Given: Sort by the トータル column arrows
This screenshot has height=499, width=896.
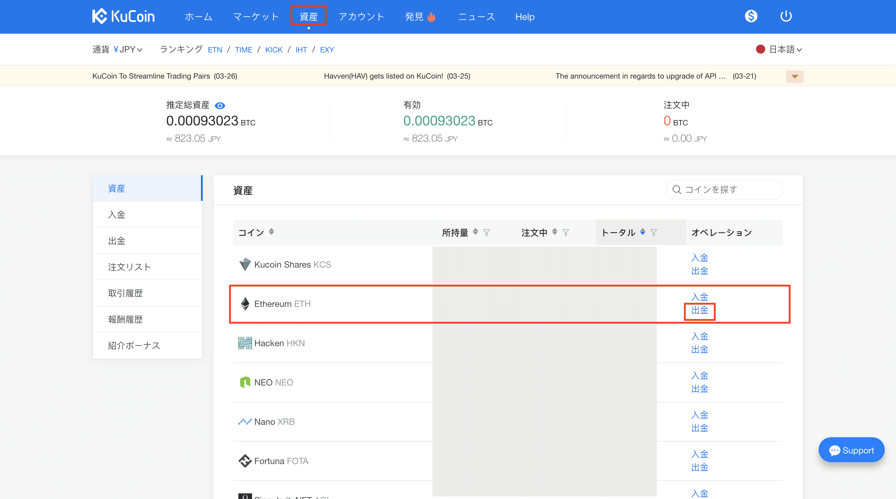Looking at the screenshot, I should click(642, 232).
